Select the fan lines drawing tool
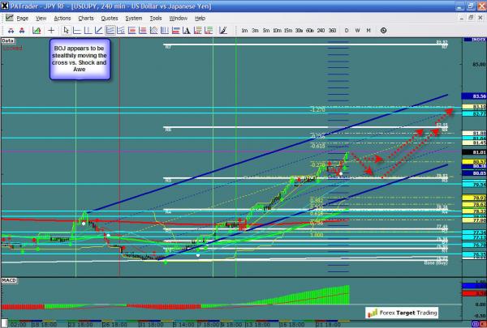The width and height of the screenshot is (487, 328). tap(121, 31)
